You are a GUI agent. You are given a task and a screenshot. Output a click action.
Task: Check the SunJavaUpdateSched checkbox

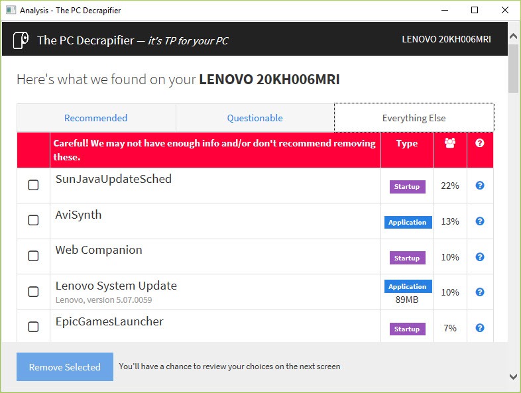[33, 185]
